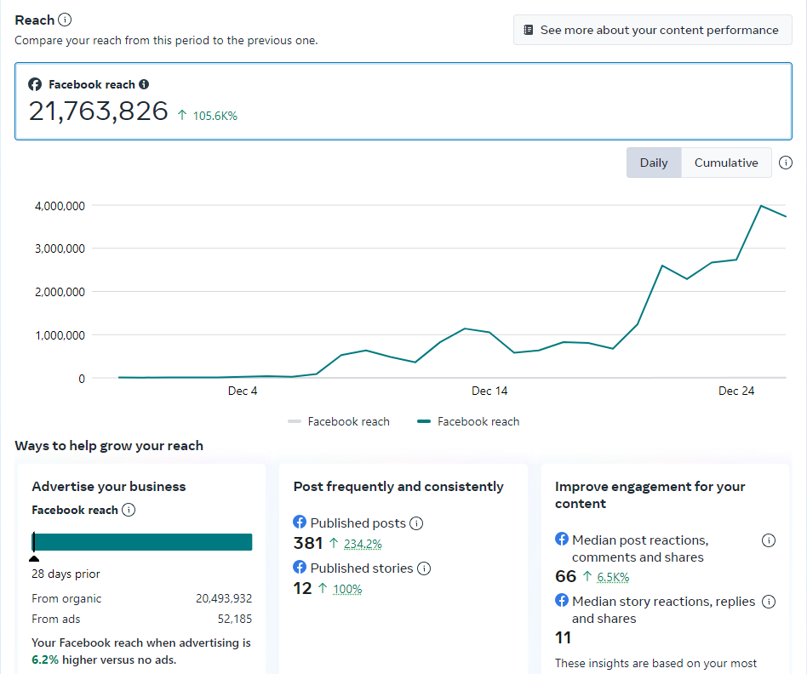Click the 4,000,000 y-axis label
807x674 pixels.
click(x=60, y=206)
